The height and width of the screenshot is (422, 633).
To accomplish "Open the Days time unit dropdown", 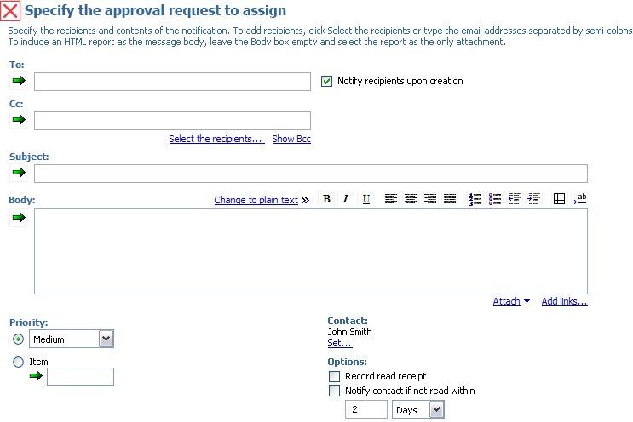I will pyautogui.click(x=436, y=410).
